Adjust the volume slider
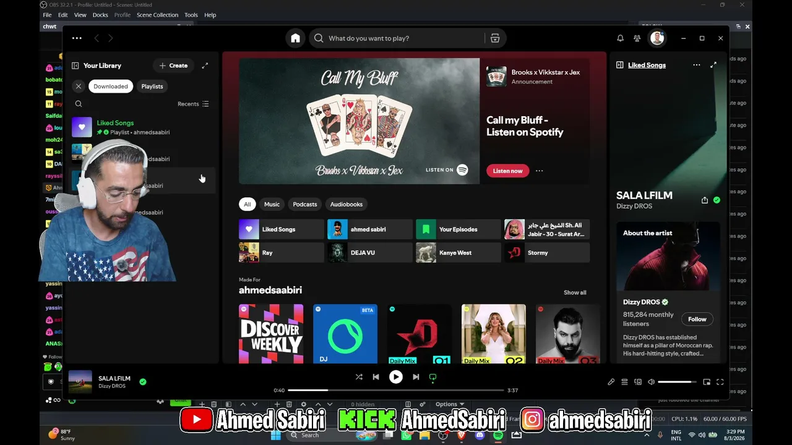The width and height of the screenshot is (792, 445). [677, 382]
